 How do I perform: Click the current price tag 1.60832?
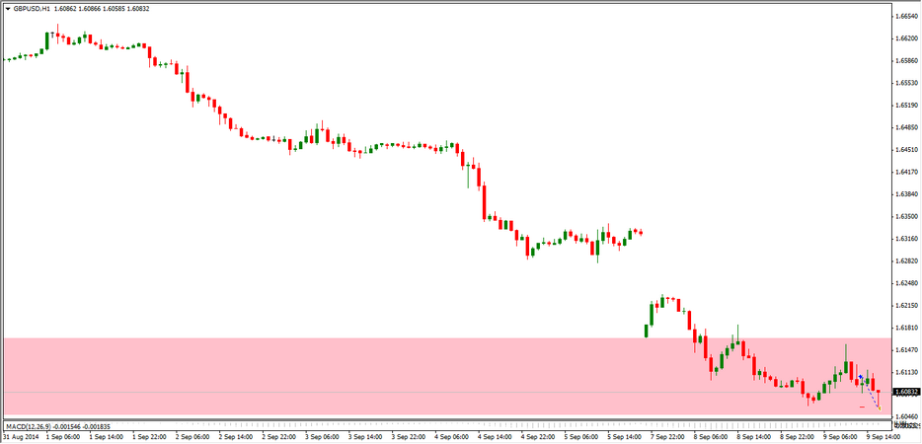[x=906, y=392]
